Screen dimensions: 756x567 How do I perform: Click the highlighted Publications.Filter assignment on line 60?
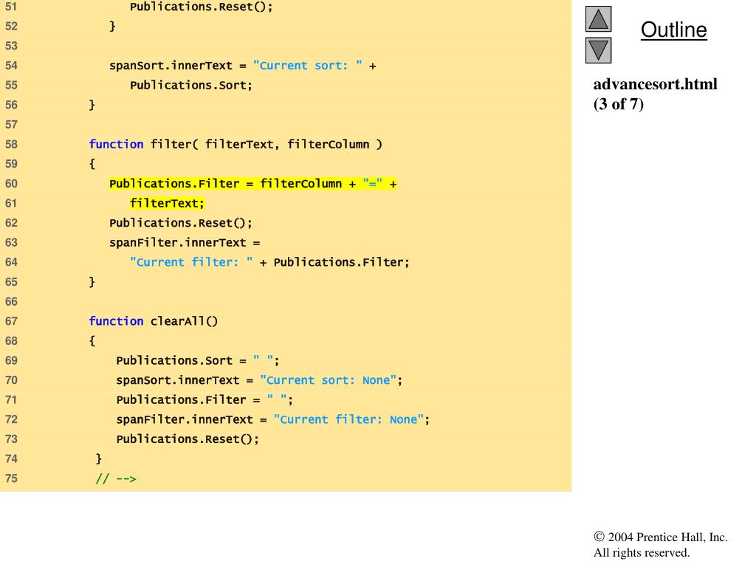point(253,184)
